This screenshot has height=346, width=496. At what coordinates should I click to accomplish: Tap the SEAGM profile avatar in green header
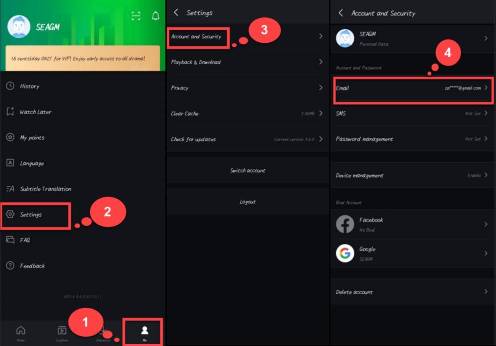[19, 27]
